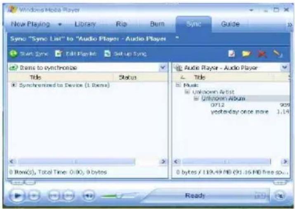Click the sort arrow column in device pane
295x209 pixels.
coord(182,77)
